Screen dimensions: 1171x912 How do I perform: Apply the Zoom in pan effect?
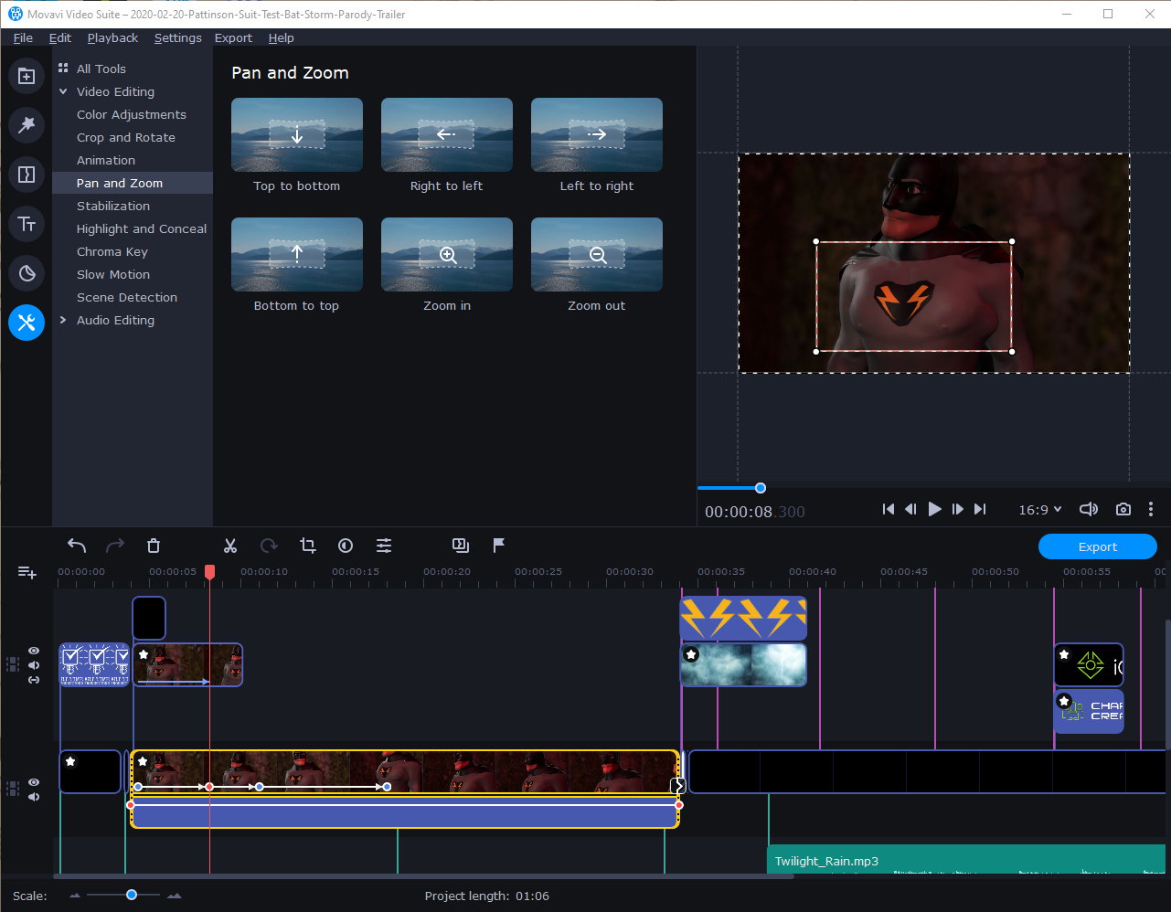click(446, 254)
